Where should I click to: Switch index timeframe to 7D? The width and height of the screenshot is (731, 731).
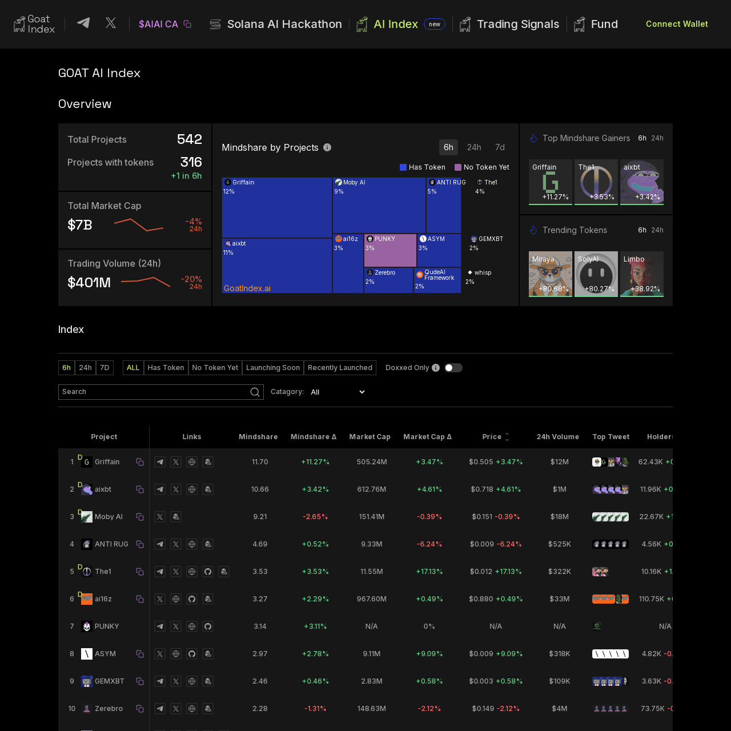tap(105, 368)
